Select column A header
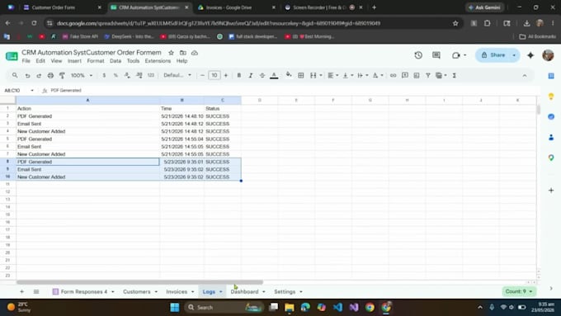Image resolution: width=561 pixels, height=316 pixels. point(87,100)
